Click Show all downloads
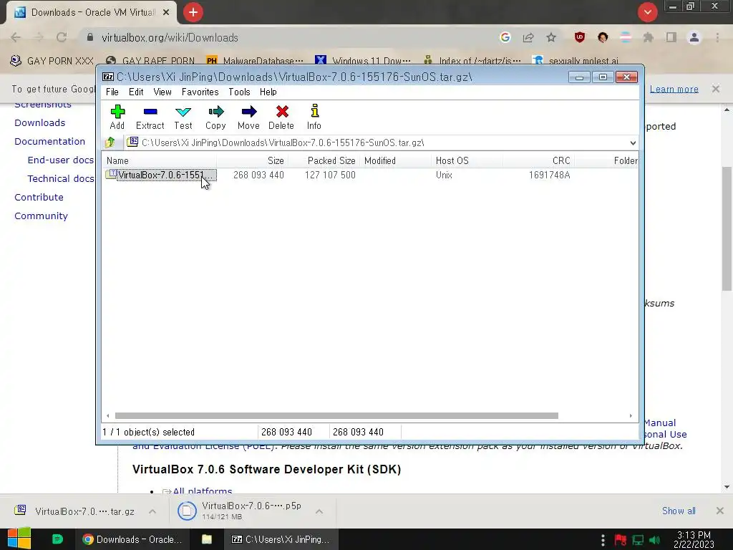Screen dimensions: 733x550 point(679,511)
